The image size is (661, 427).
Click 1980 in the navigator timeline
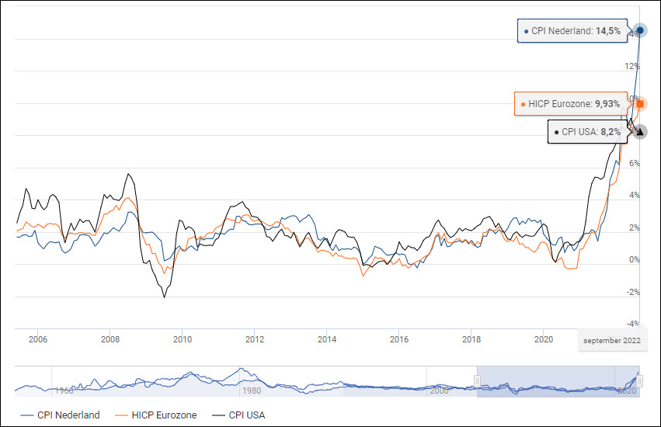pos(251,391)
